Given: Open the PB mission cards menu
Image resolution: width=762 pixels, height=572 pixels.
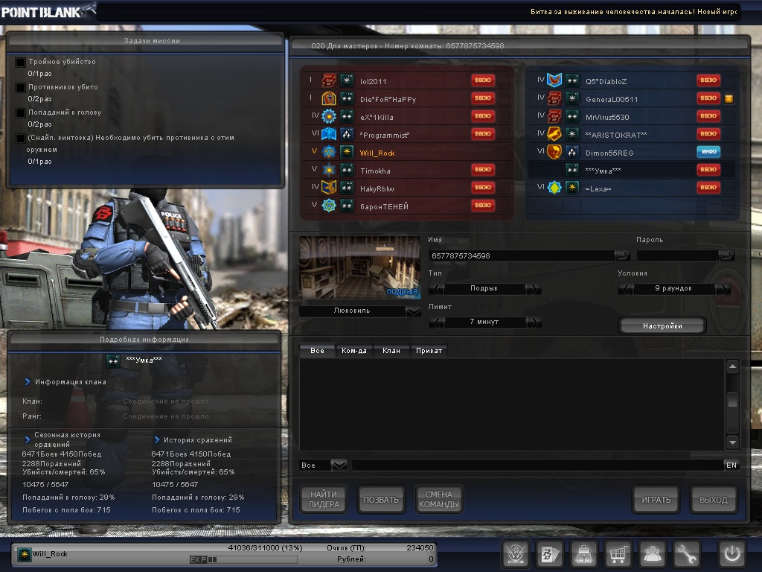Looking at the screenshot, I should point(550,553).
